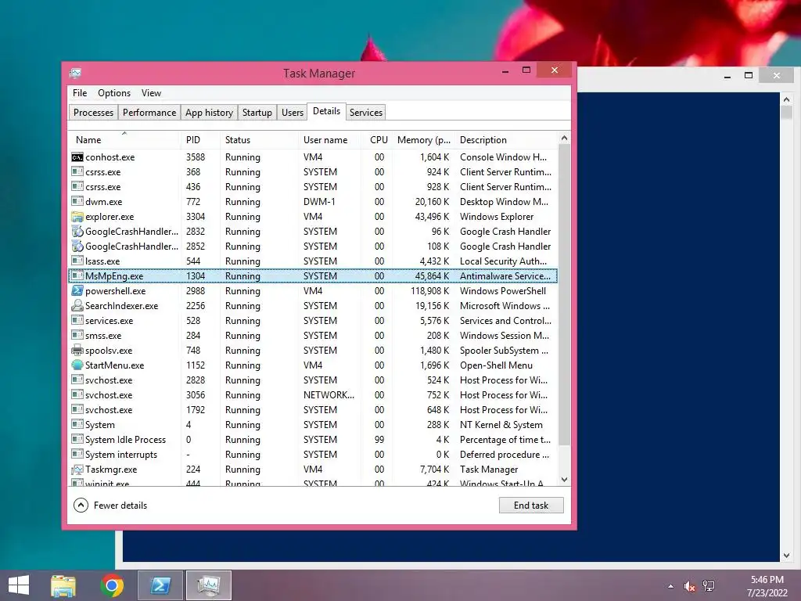Viewport: 801px width, 601px height.
Task: Open the Windows Start button
Action: pos(19,585)
